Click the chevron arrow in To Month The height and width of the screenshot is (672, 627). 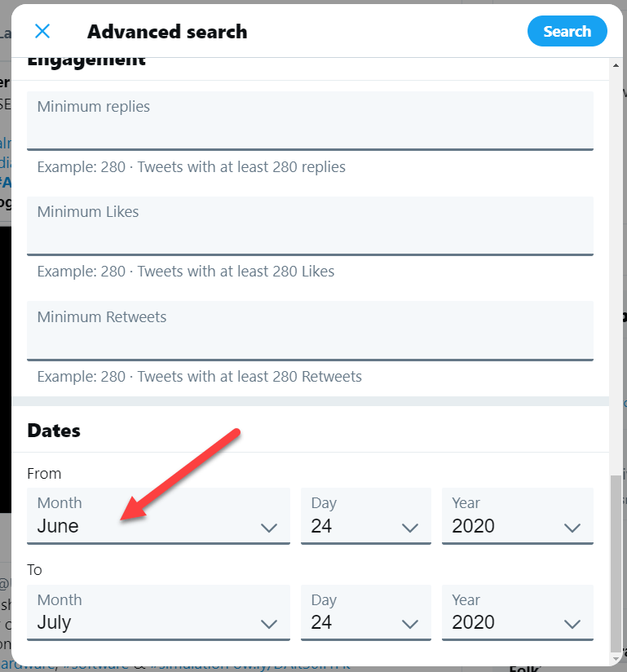pyautogui.click(x=269, y=624)
